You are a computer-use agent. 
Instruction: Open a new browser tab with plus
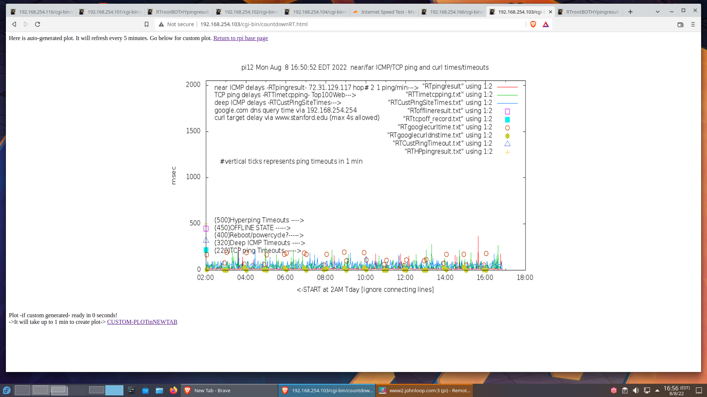[630, 12]
